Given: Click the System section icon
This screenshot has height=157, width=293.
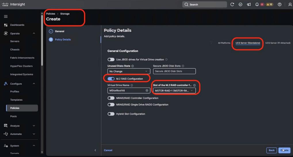Looking at the screenshot, I should pyautogui.click(x=6, y=146).
